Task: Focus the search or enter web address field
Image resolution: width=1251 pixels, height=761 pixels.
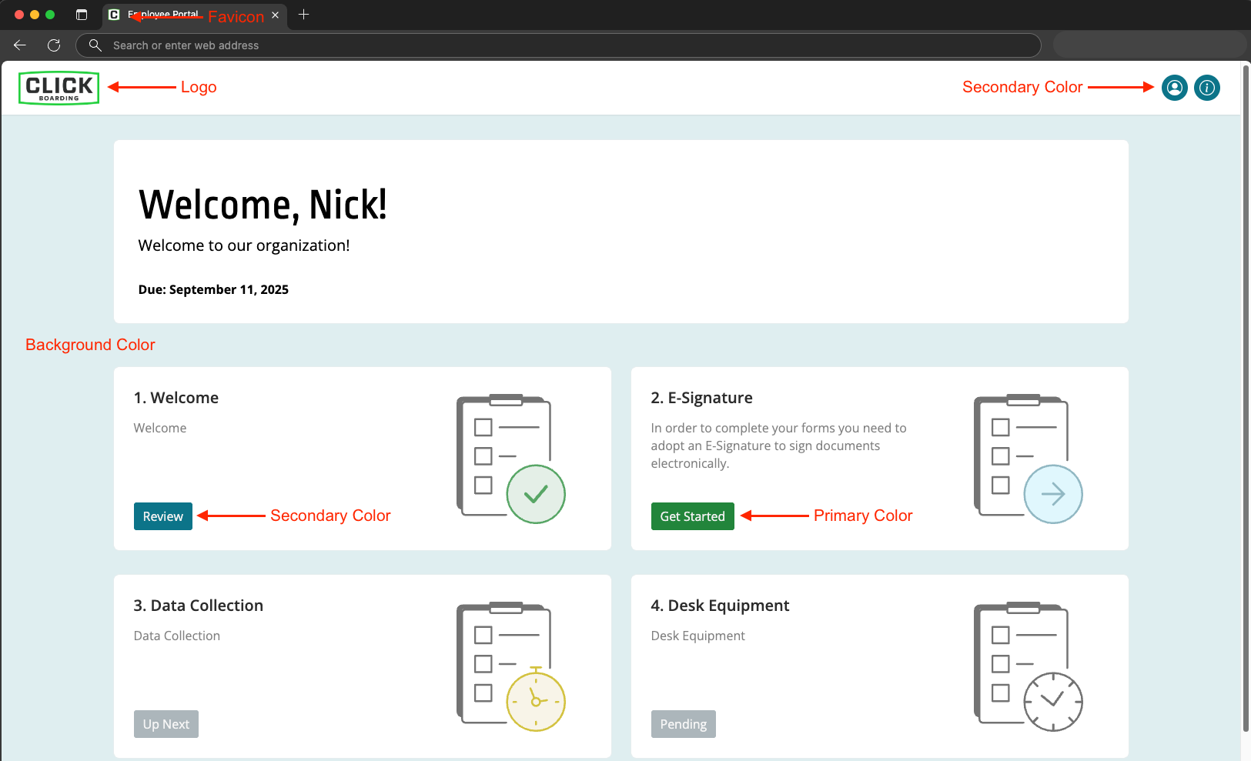Action: (558, 45)
